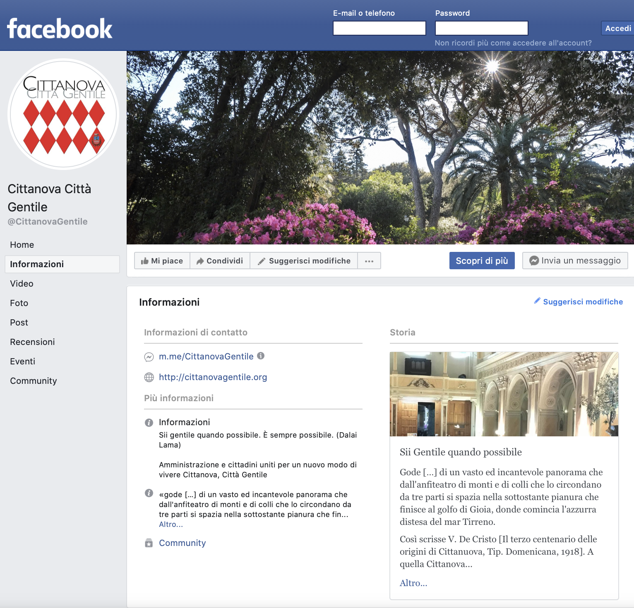The image size is (634, 608).
Task: Click the facebook logo
Action: point(60,29)
